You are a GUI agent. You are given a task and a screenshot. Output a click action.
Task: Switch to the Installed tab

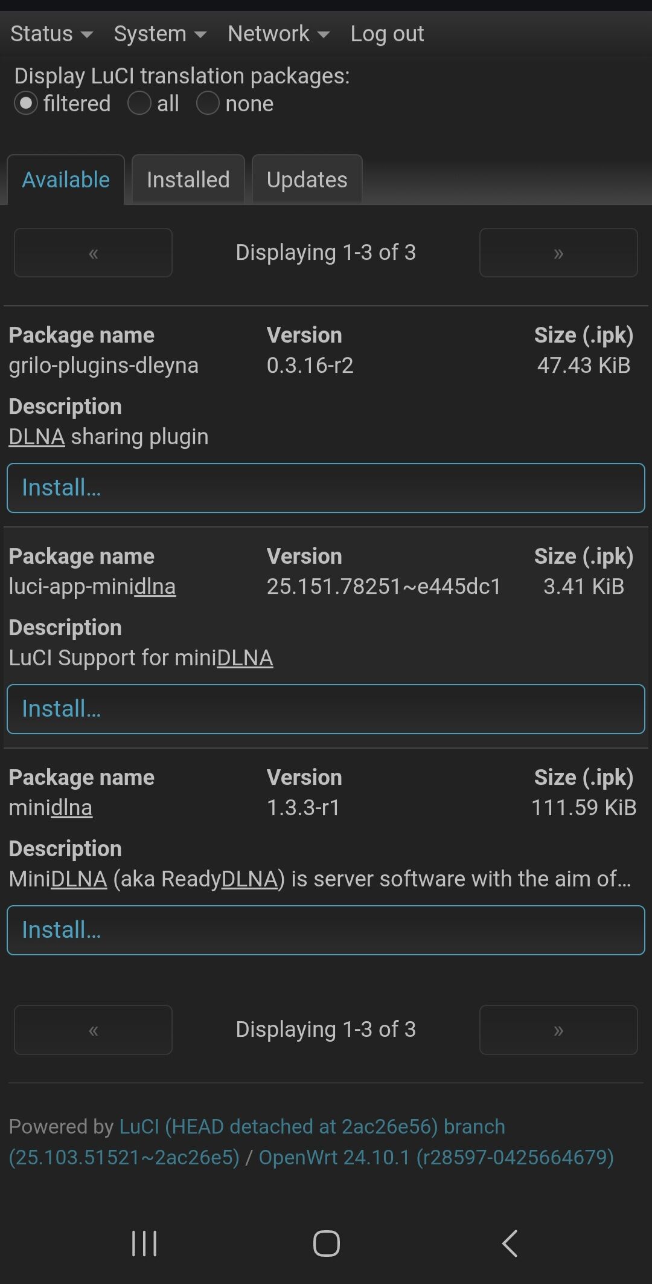click(x=188, y=179)
